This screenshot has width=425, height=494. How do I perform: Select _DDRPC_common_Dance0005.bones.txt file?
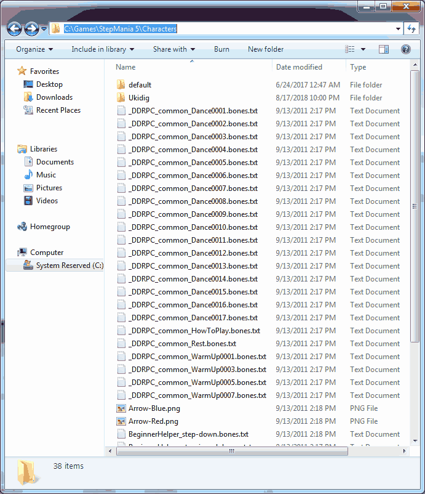193,163
